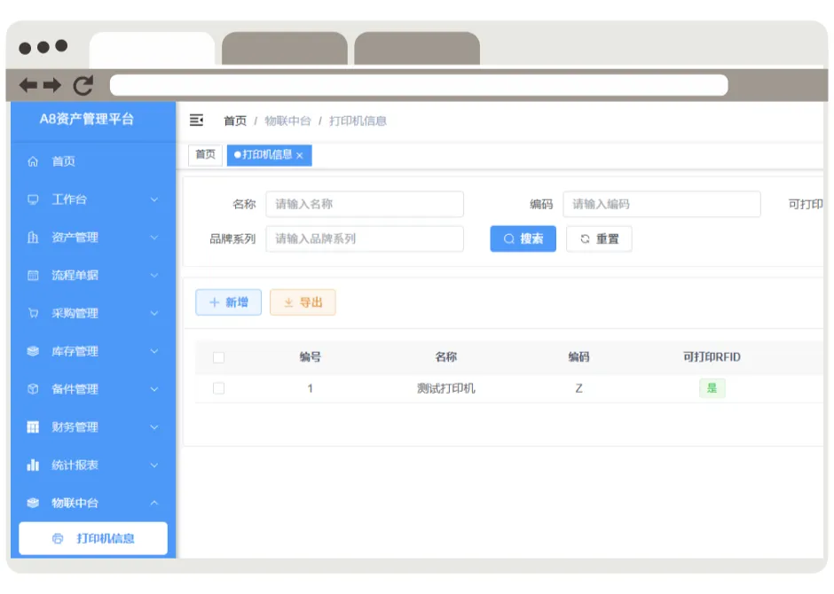Click the 测试打印机 name cell
Screen dimensions: 834x594
click(x=445, y=388)
